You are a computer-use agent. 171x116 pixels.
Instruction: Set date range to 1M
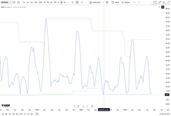10,114
